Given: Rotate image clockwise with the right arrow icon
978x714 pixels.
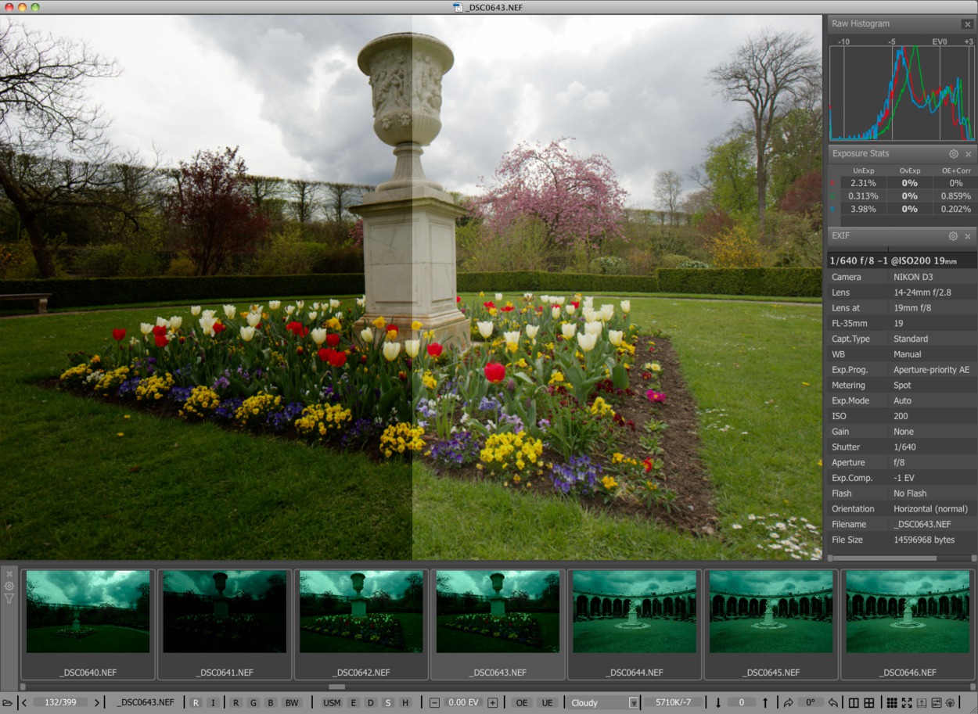Looking at the screenshot, I should click(788, 702).
